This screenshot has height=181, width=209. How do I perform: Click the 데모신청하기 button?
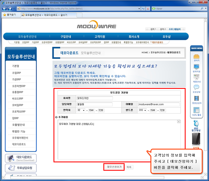(x=114, y=167)
